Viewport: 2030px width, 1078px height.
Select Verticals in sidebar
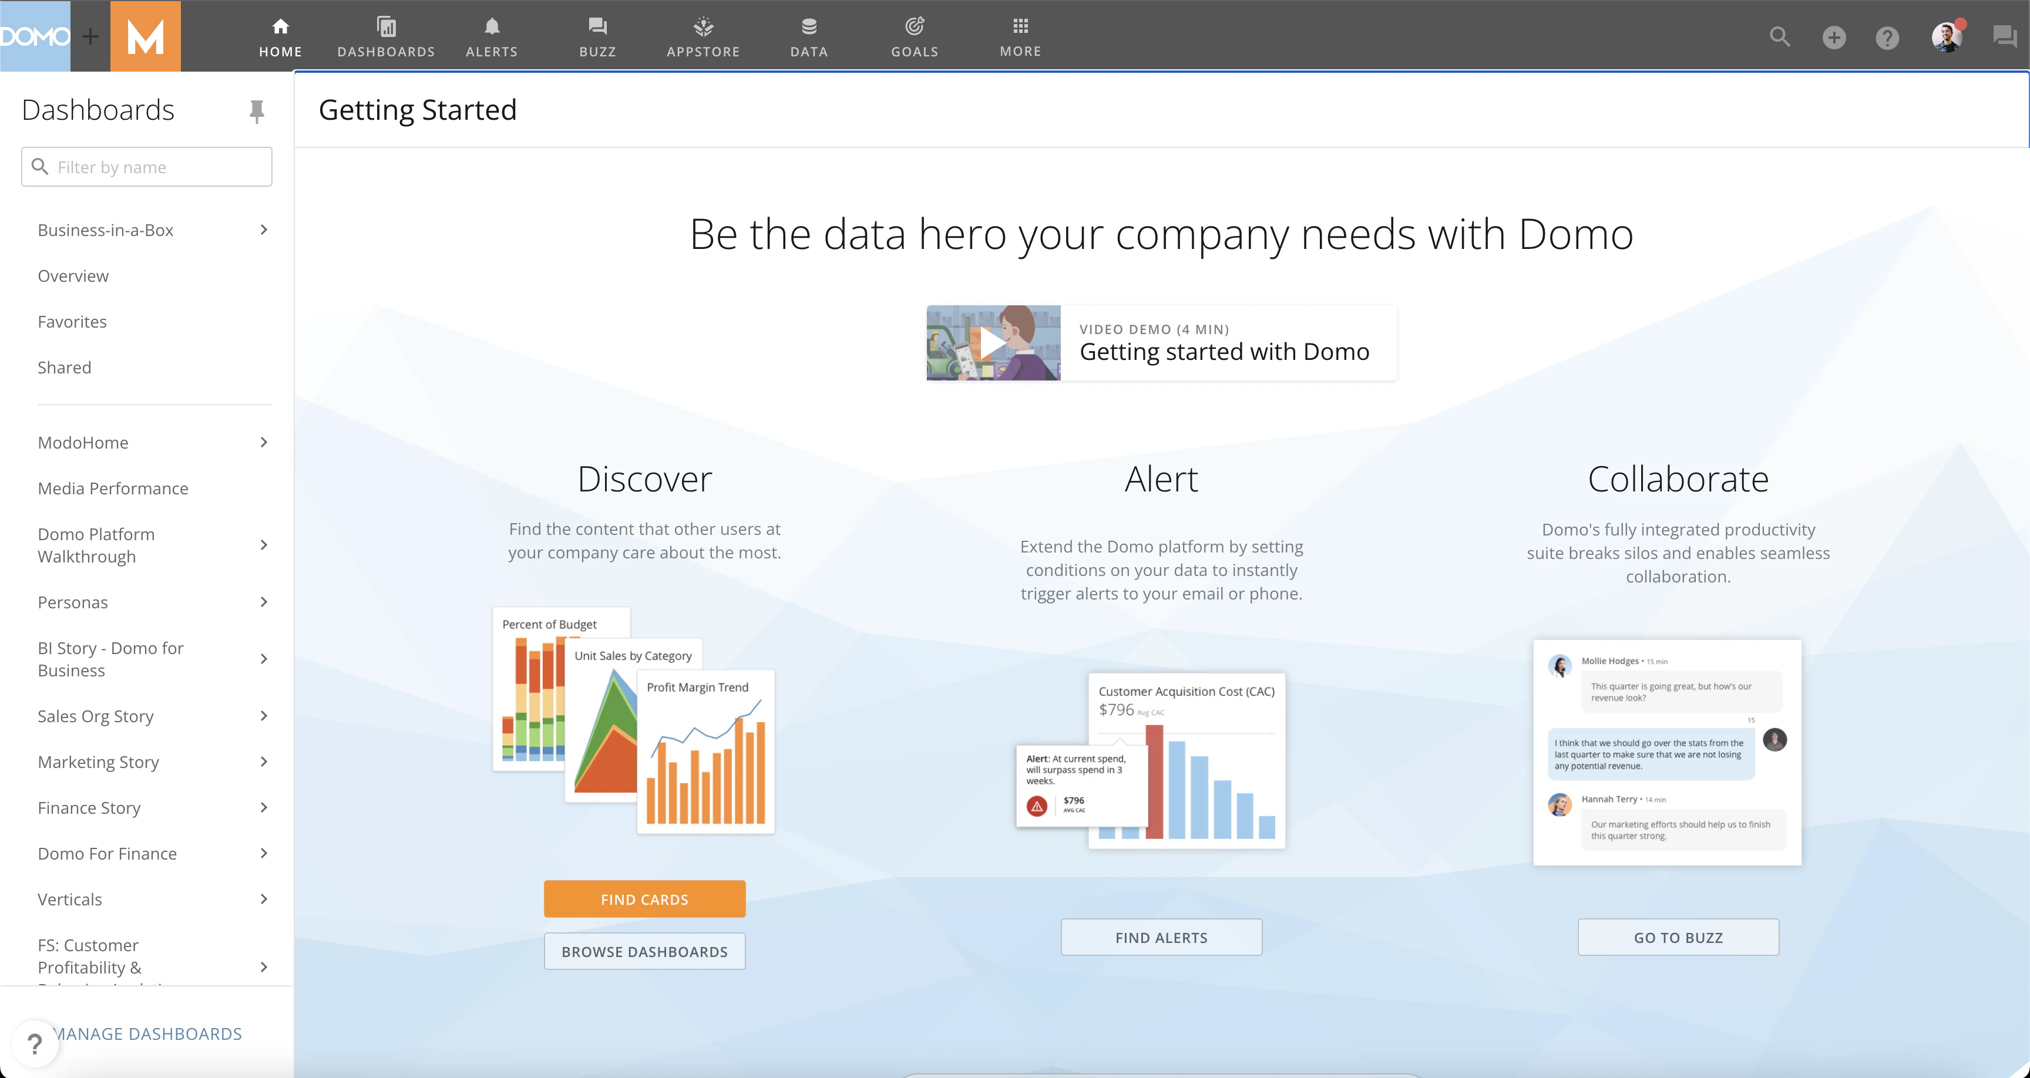(x=70, y=899)
